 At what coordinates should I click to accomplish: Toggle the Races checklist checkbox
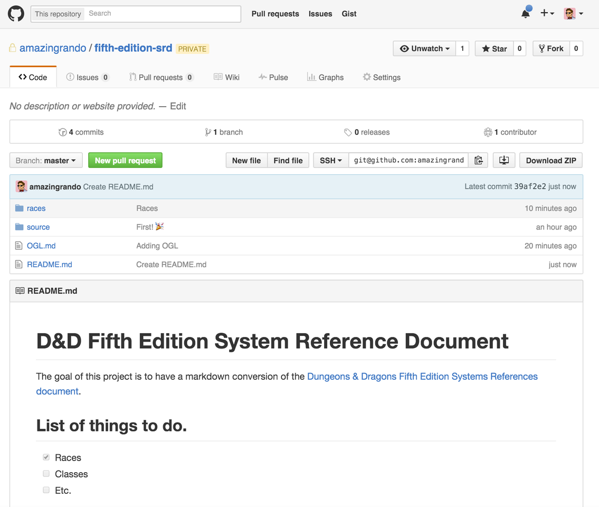(46, 457)
